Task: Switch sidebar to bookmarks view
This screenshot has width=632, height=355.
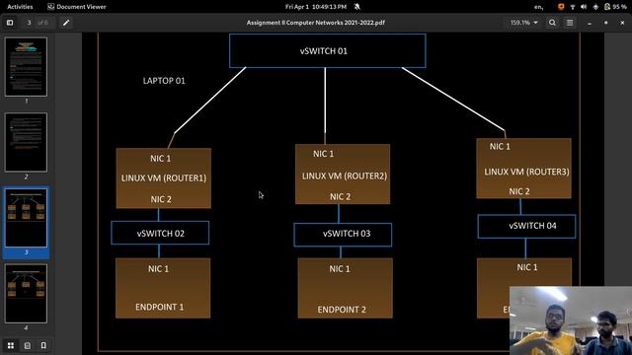Action: tap(43, 346)
